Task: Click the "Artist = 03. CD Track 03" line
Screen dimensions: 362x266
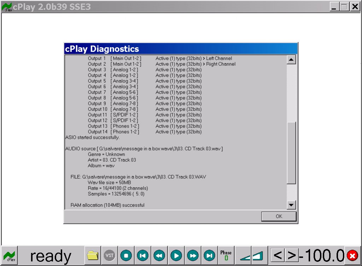Action: [x=112, y=160]
